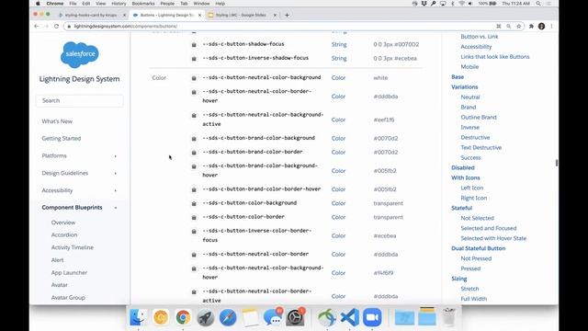Click the Salesforce cloud logo
The width and height of the screenshot is (588, 331).
(80, 55)
